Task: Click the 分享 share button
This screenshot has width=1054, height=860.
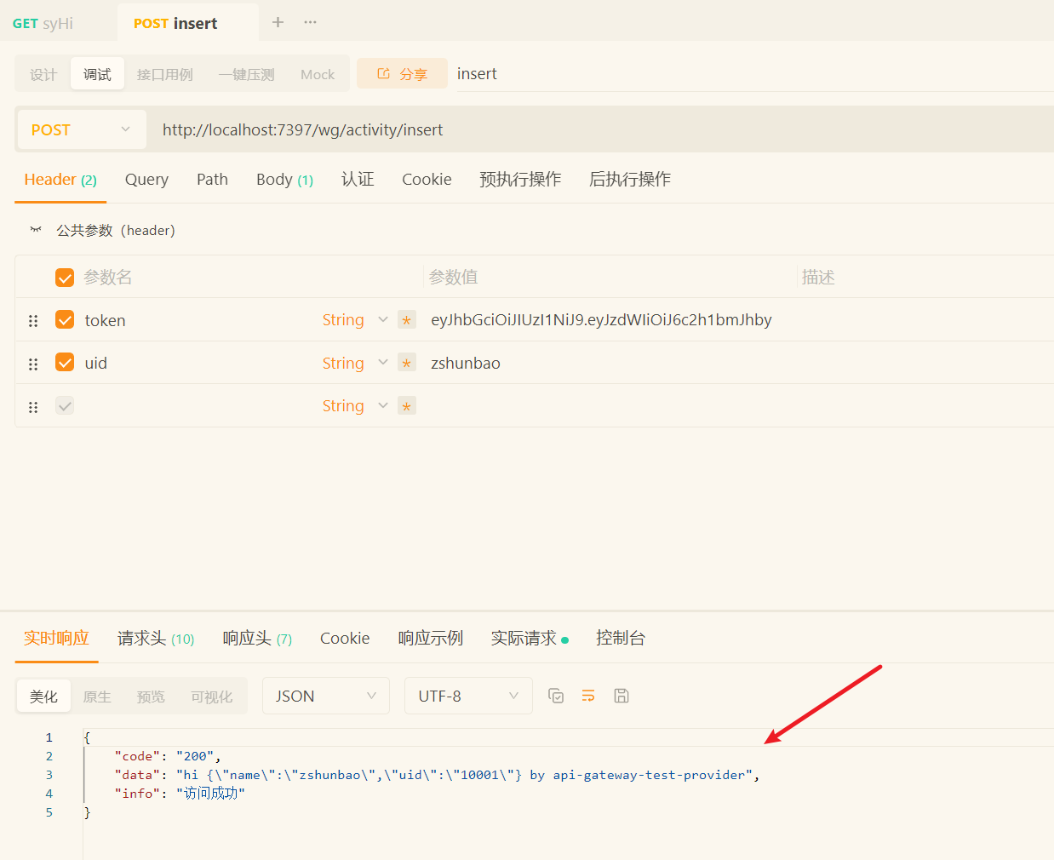Action: point(402,74)
